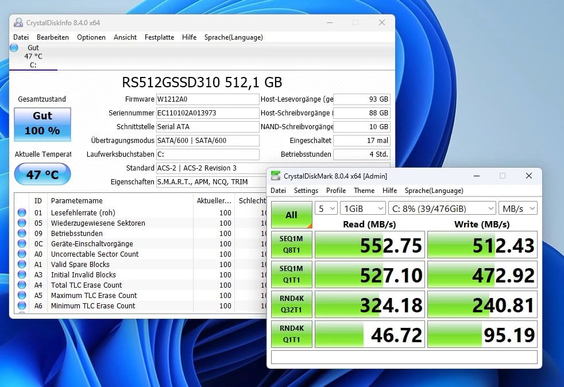Screen dimensions: 564x387
Task: Click SEQ1M Q8T1 write result 512.43
Action: click(x=482, y=245)
